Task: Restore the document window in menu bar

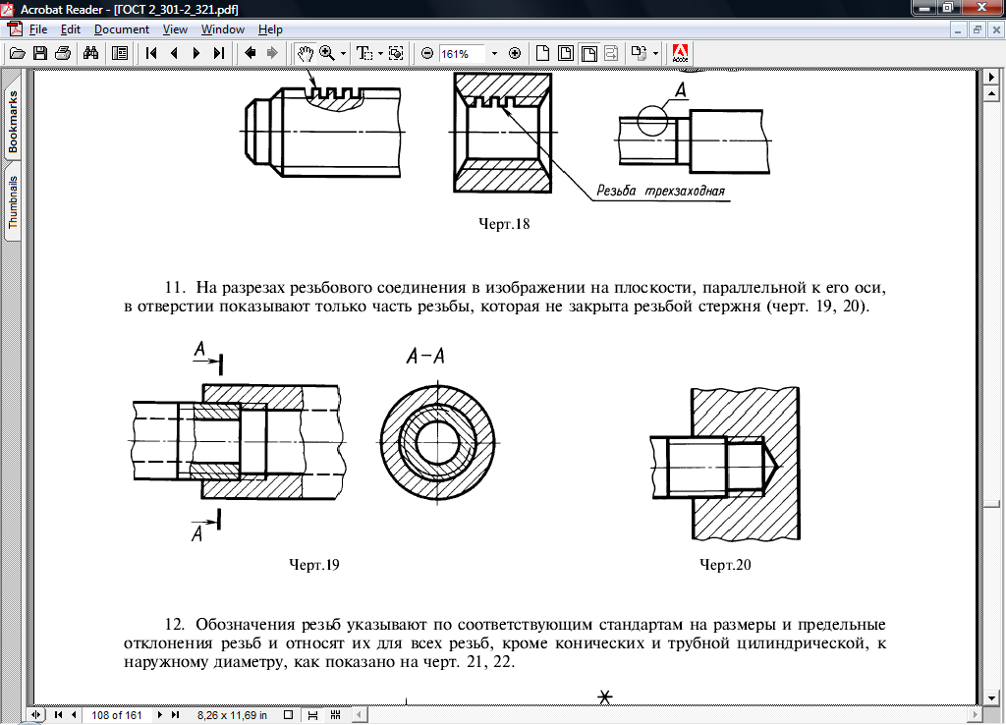Action: pyautogui.click(x=978, y=29)
